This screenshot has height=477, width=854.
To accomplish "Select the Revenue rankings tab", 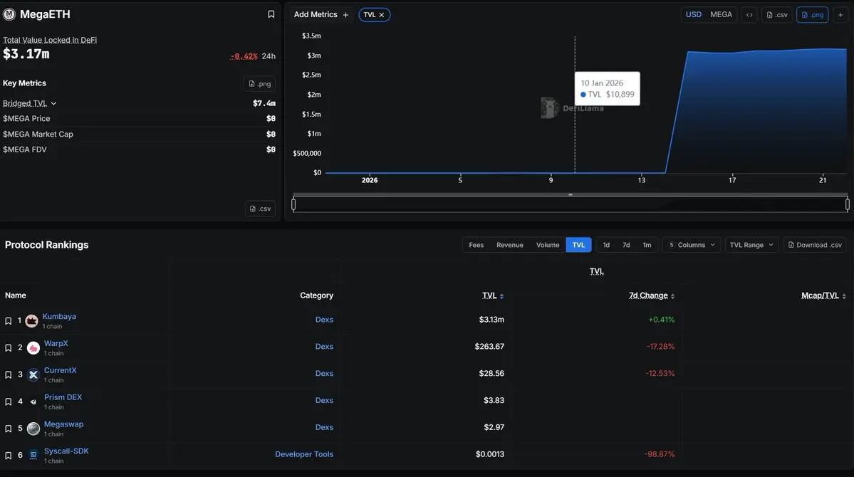I will 510,245.
